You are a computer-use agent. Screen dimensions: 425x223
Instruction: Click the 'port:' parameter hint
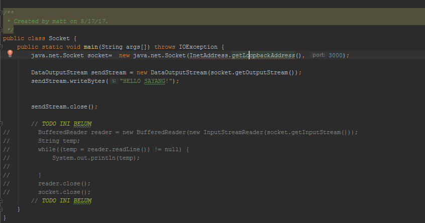click(318, 55)
